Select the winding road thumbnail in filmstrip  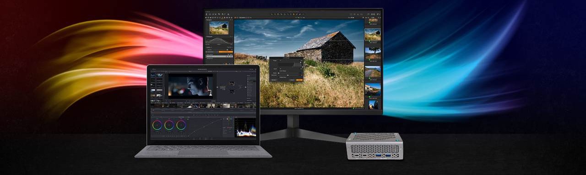coord(373,72)
